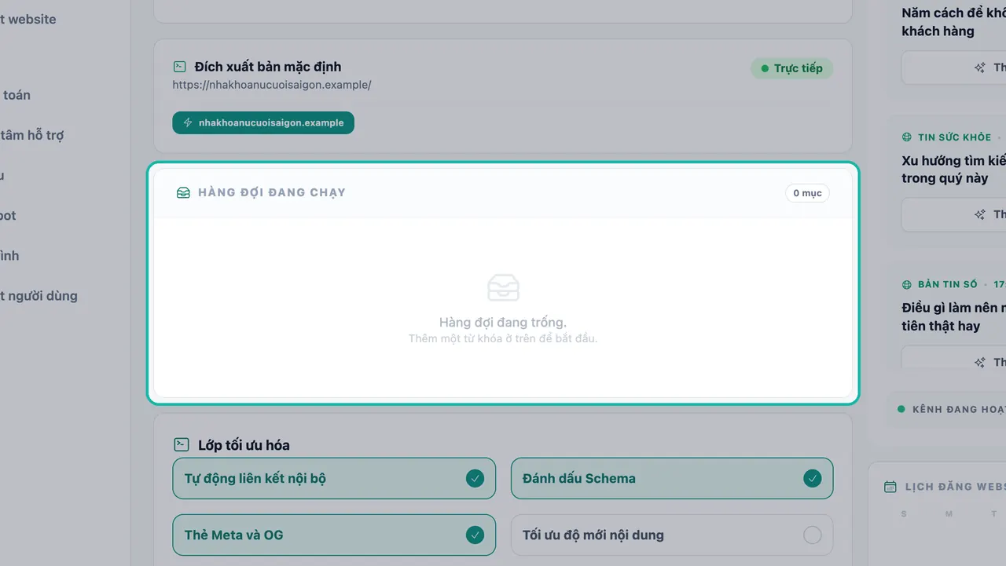Click calendar icon beside Lịch đăng

pyautogui.click(x=890, y=487)
